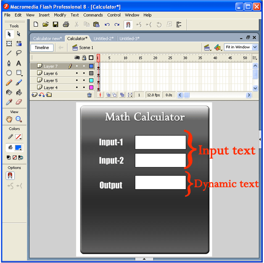264x263 pixels.
Task: Toggle visibility dot for Layer 6
Action: click(x=77, y=73)
